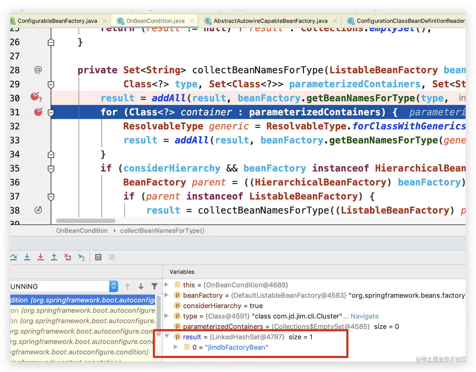Collapse the code fold marker at line 26
The image size is (476, 372).
51,42
